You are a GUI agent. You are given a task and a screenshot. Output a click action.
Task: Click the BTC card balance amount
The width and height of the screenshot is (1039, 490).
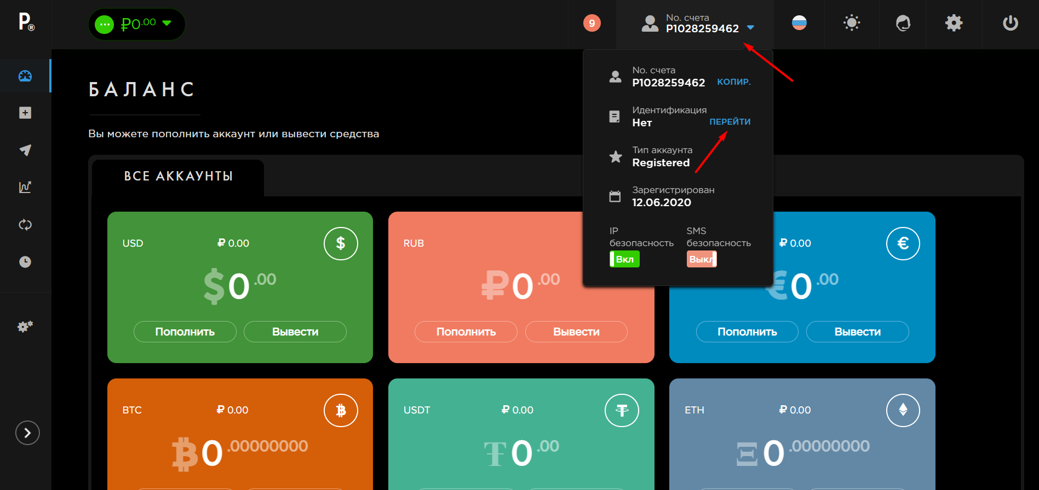(240, 453)
